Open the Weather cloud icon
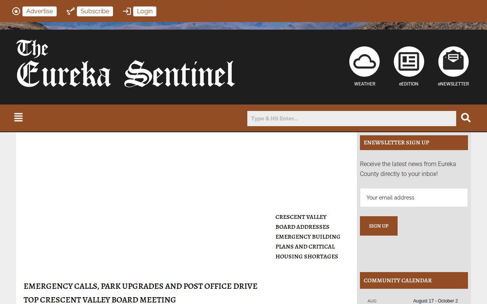Viewport: 487px width, 304px height. point(364,62)
